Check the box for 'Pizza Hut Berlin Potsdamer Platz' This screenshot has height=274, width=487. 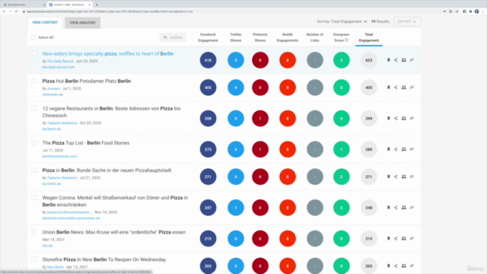[34, 81]
